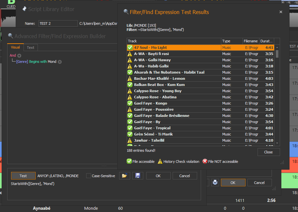Remove the Genre Begins with Mond condition
This screenshot has height=212, width=298.
click(x=60, y=62)
